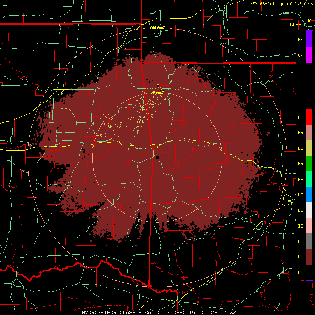Click the [CLAS] unit label
This screenshot has height=315, width=315.
296,24
